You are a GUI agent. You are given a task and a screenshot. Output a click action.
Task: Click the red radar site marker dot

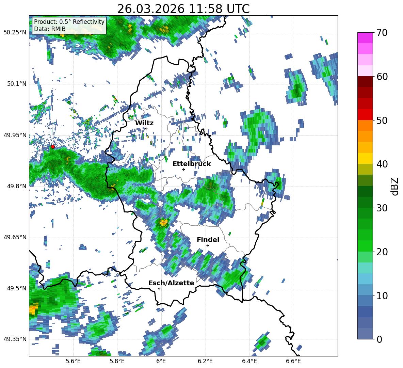(x=53, y=146)
